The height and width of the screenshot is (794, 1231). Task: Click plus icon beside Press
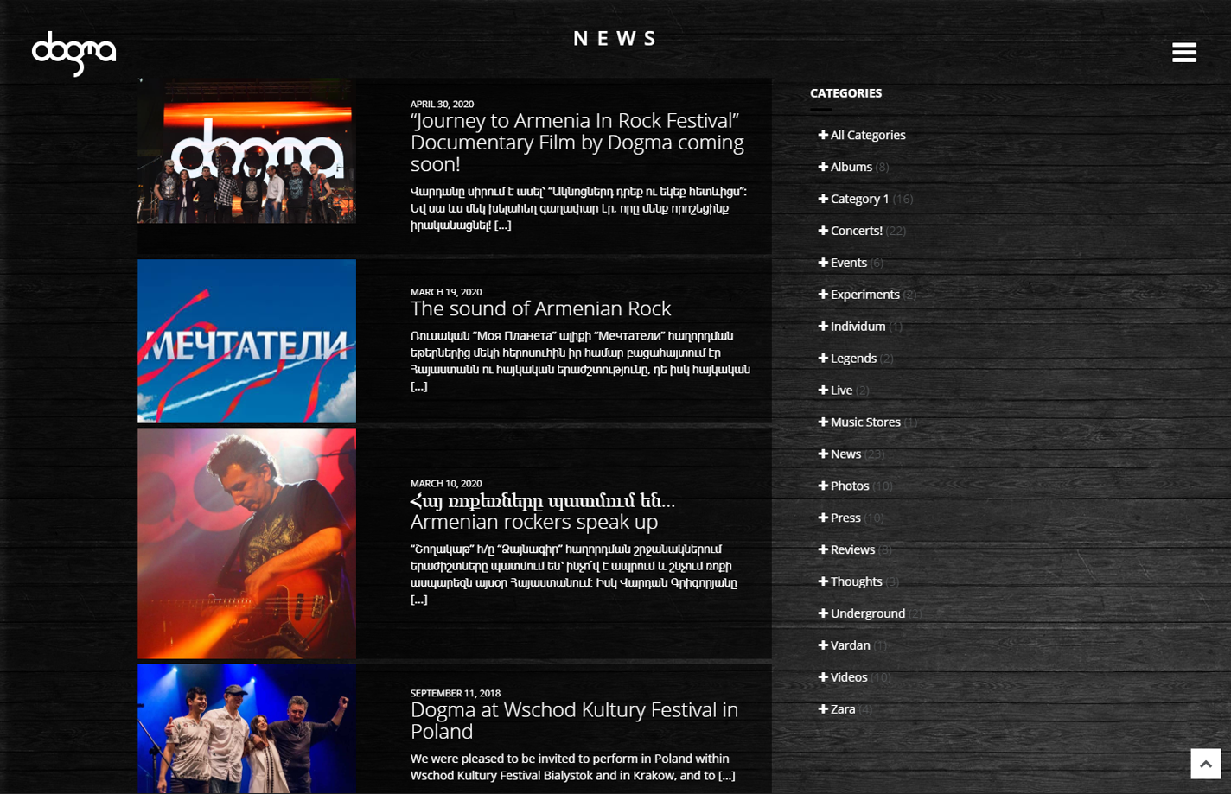(x=823, y=518)
